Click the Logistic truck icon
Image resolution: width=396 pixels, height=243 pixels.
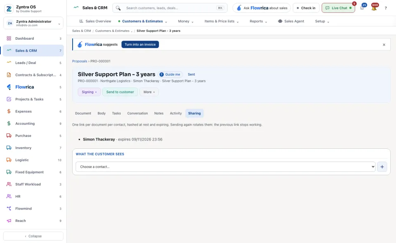point(9,160)
